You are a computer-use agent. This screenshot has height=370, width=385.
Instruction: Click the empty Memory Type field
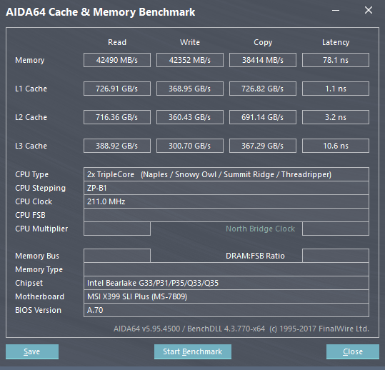[x=226, y=269]
